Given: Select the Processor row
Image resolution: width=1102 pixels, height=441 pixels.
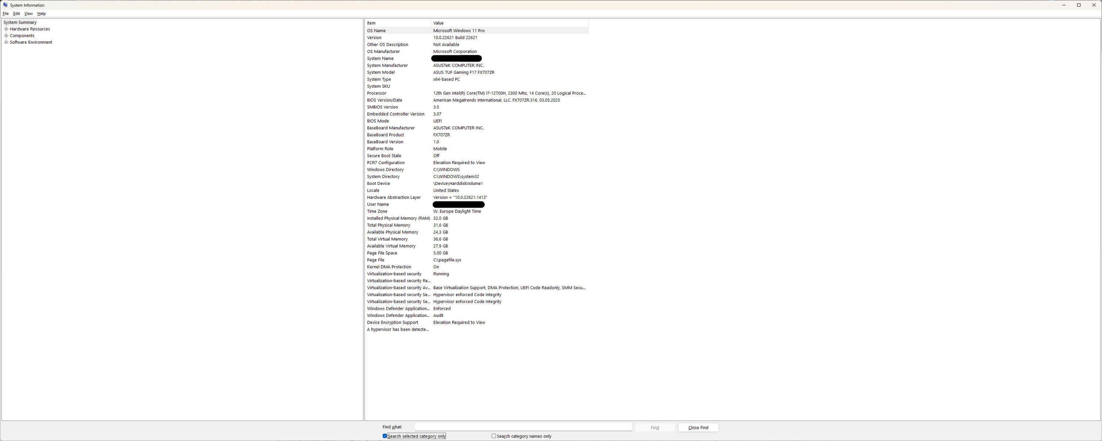Looking at the screenshot, I should click(477, 93).
